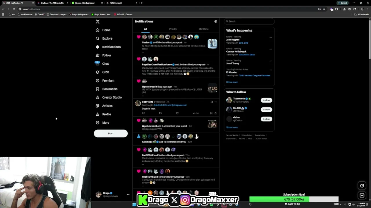Switch to the All notifications tab
Viewport: 371px width, 208px height.
(x=146, y=29)
